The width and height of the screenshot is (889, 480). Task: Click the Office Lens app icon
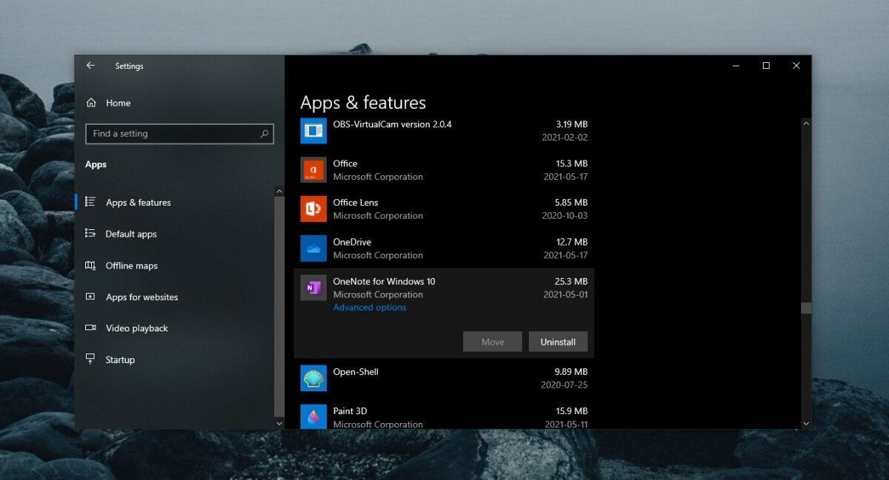pos(313,209)
